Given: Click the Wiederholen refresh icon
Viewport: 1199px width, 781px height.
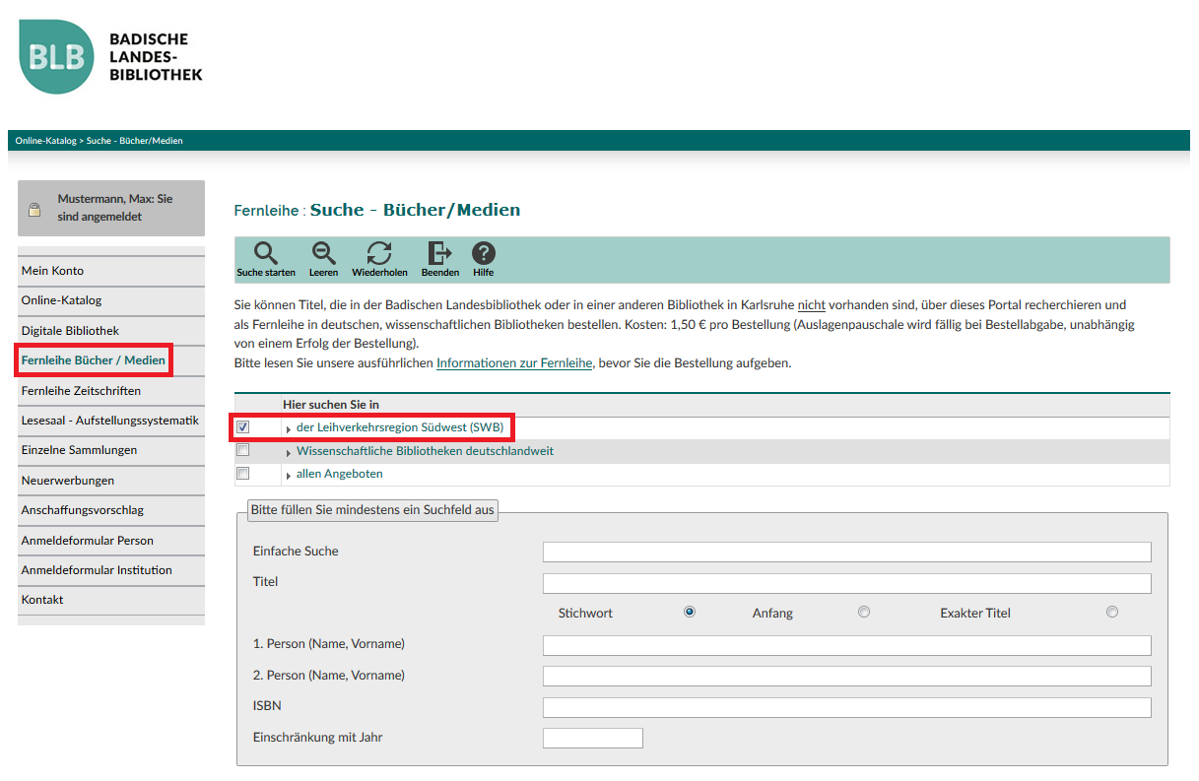Looking at the screenshot, I should [x=379, y=253].
